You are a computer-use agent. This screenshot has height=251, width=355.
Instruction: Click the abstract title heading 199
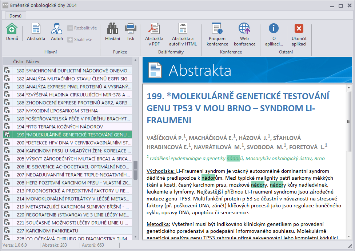[x=238, y=108]
